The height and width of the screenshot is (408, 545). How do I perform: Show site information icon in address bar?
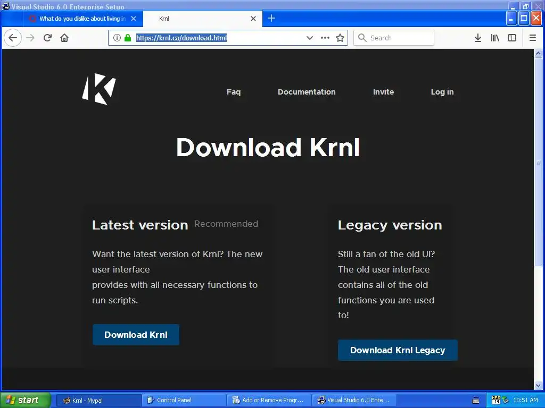pos(117,38)
